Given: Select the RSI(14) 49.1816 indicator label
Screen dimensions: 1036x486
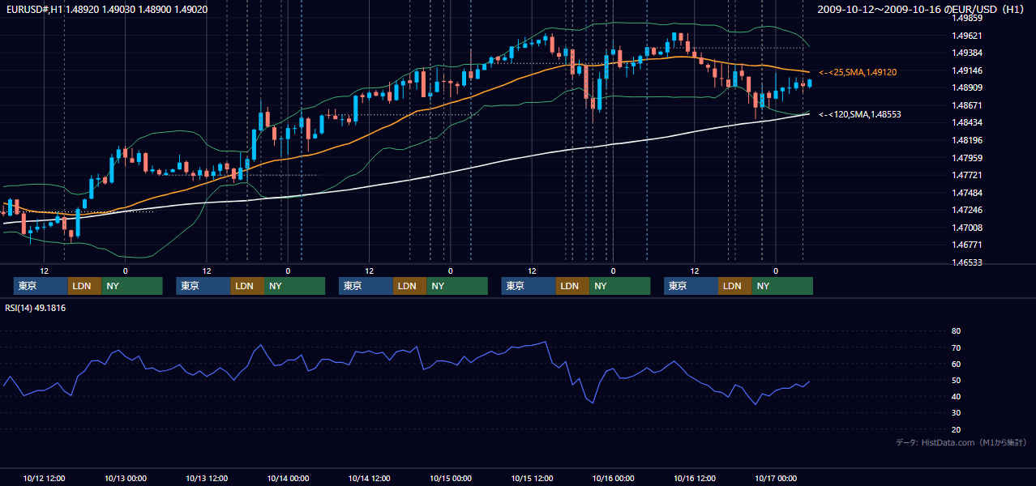Looking at the screenshot, I should (36, 308).
